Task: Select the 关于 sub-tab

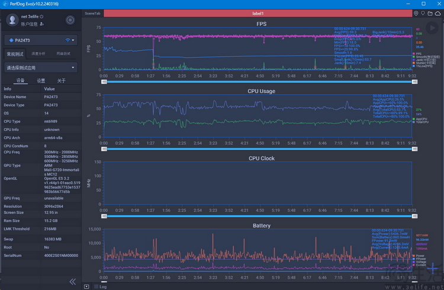Action: [62, 81]
